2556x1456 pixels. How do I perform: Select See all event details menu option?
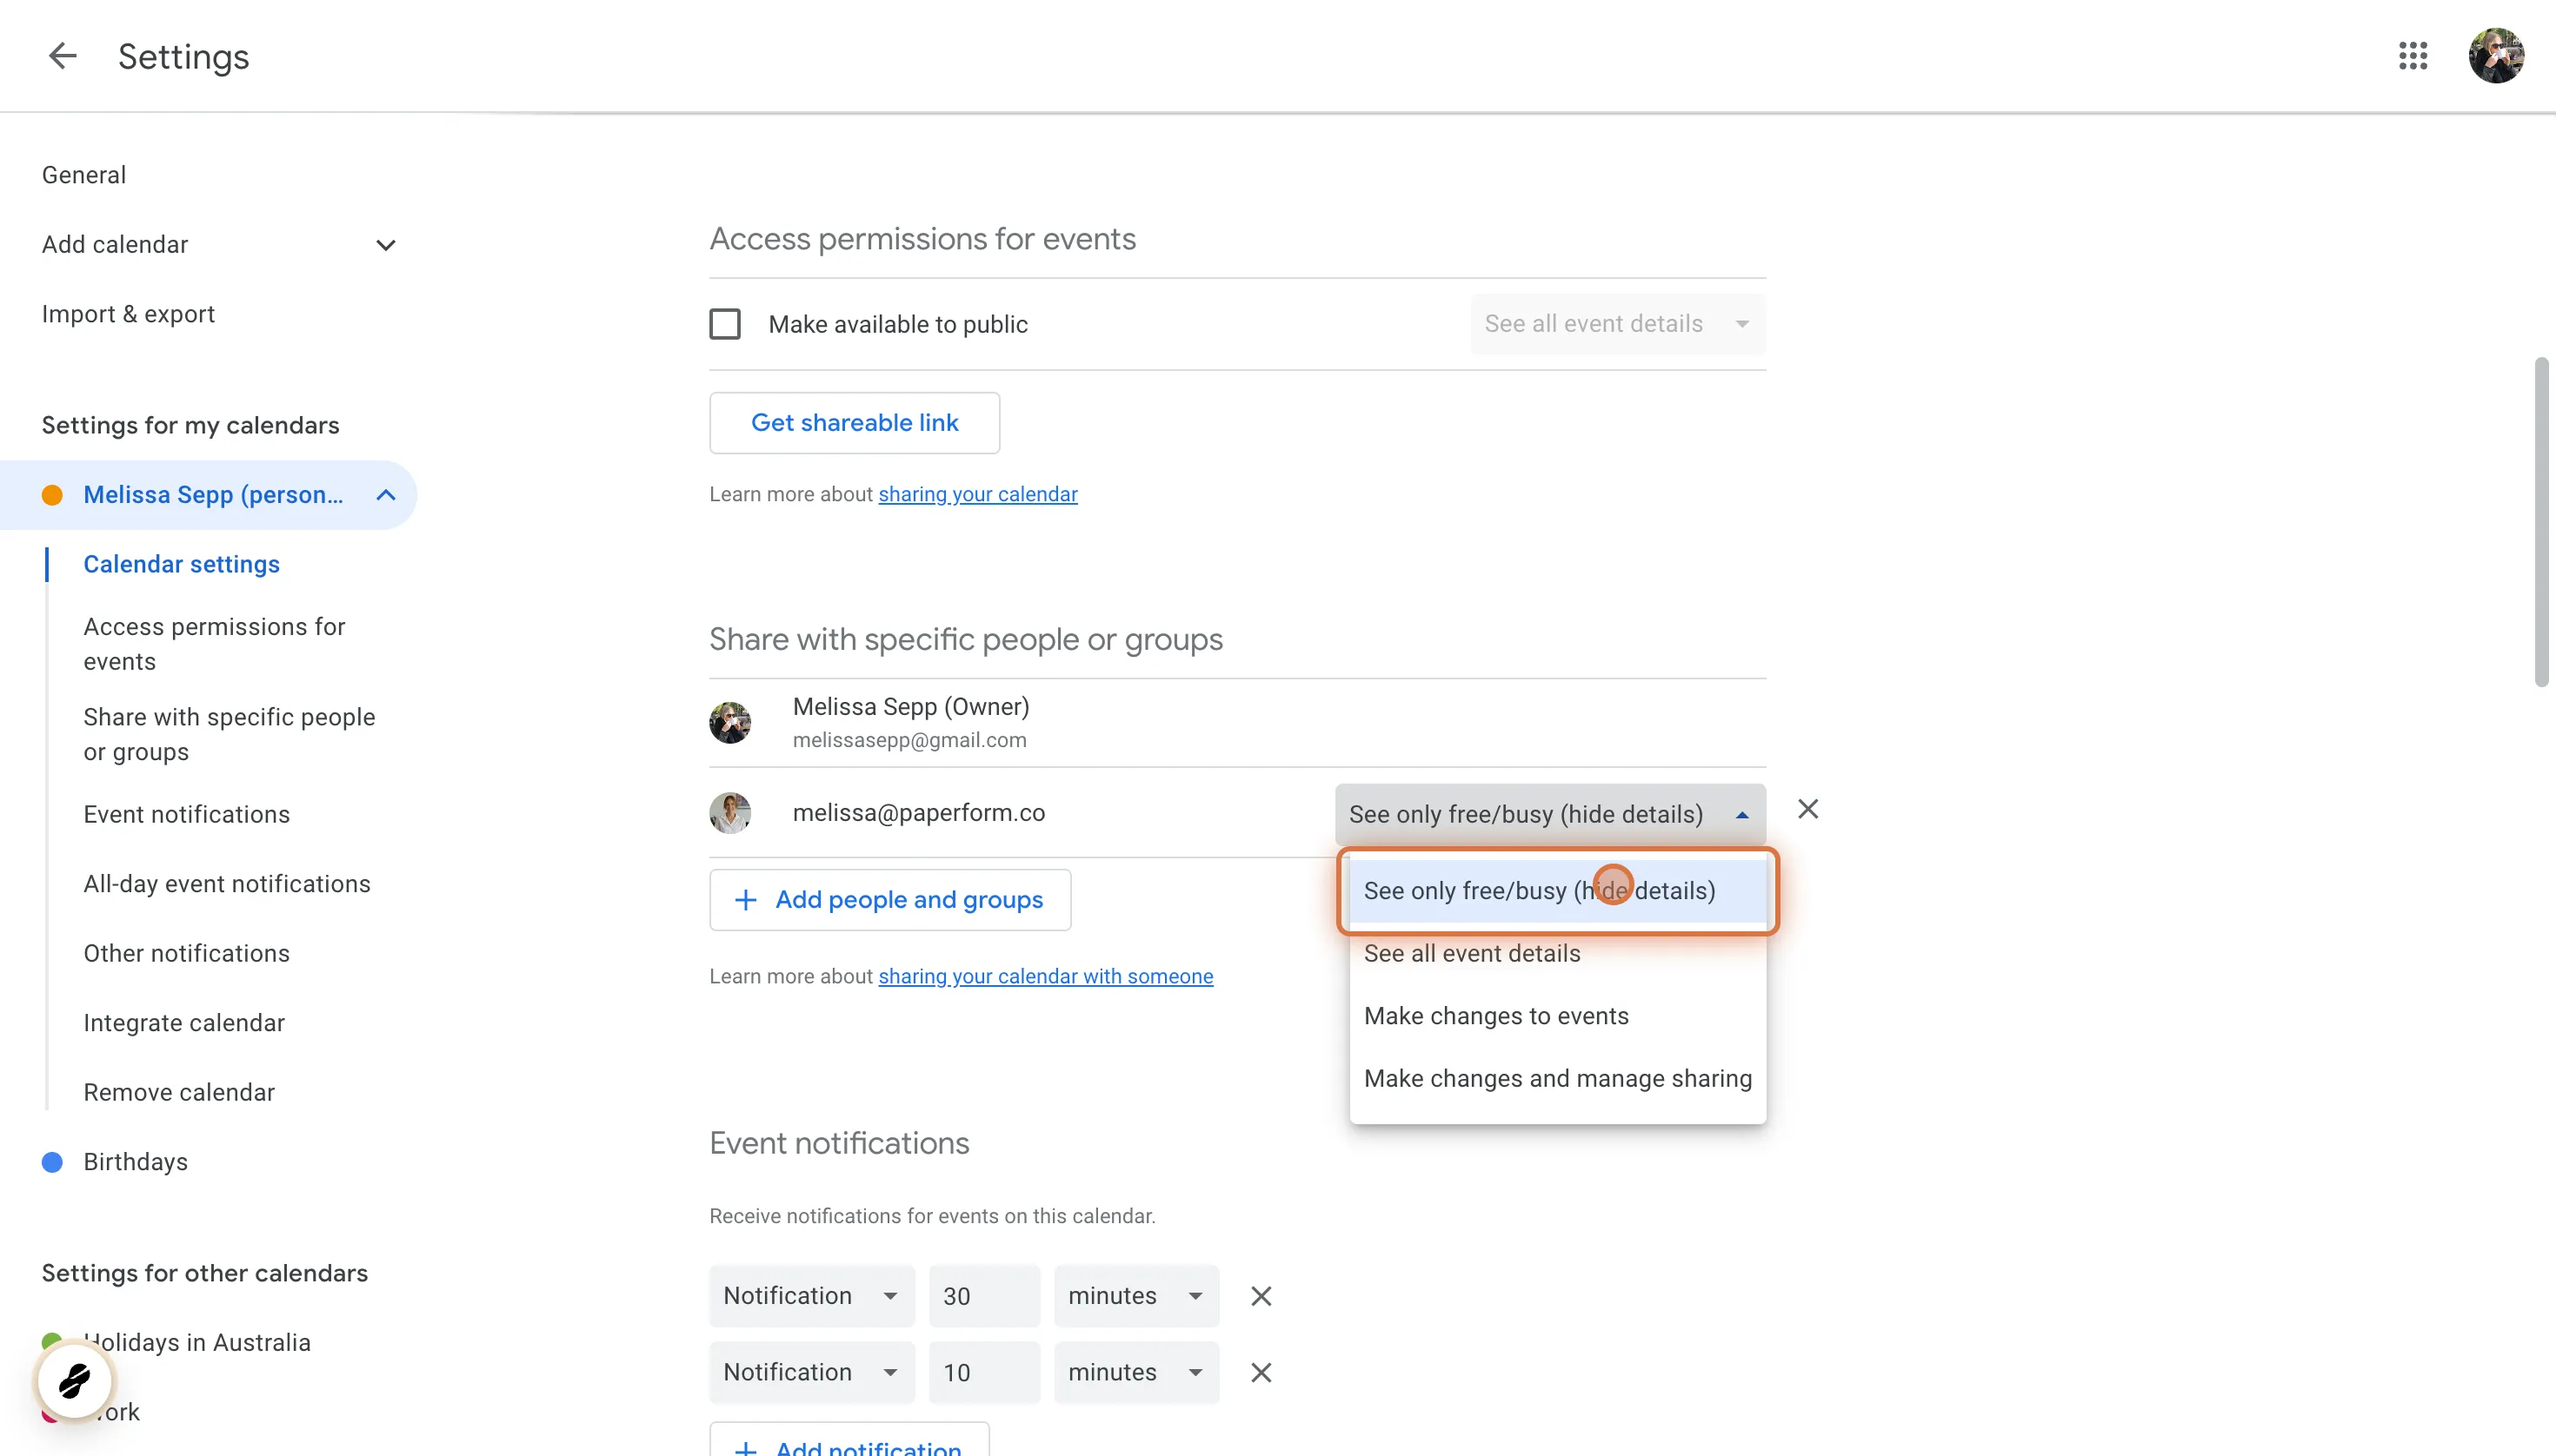point(1557,954)
